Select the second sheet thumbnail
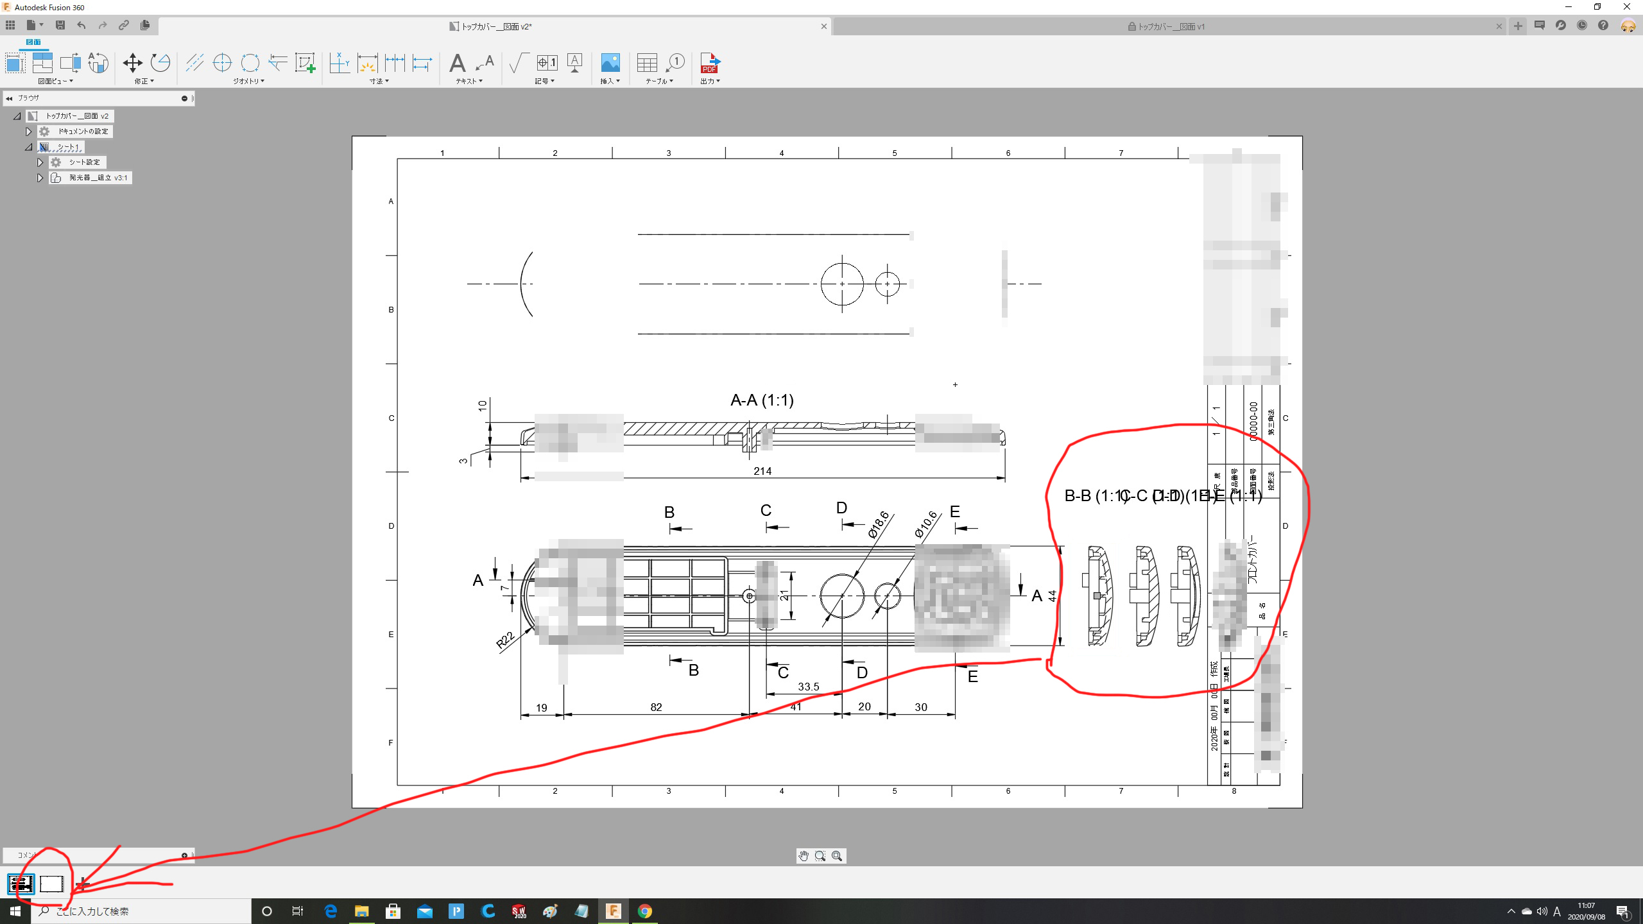Viewport: 1643px width, 924px height. pos(51,884)
